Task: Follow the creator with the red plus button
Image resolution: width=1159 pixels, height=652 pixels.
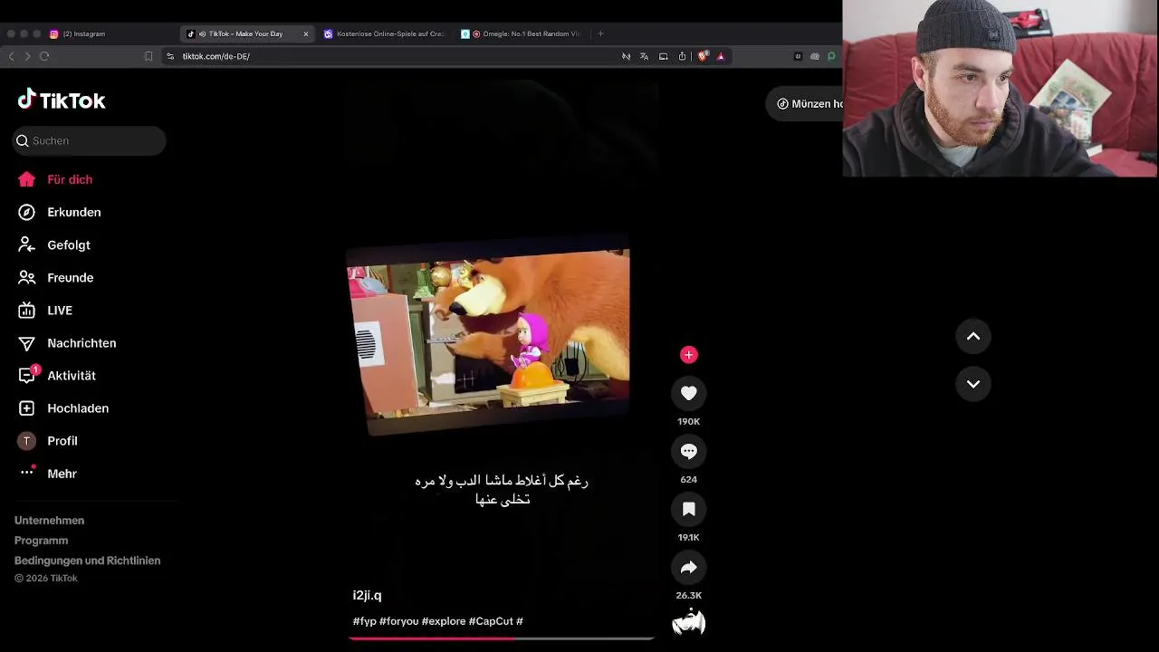Action: pos(688,354)
